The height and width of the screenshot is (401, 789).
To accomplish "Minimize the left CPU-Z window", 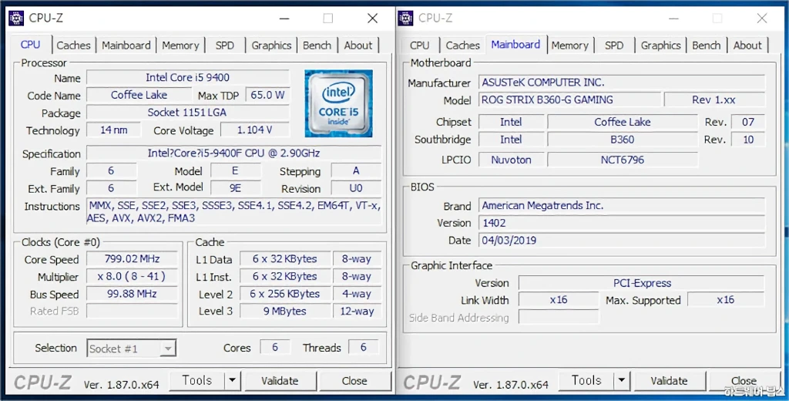I will [x=284, y=19].
